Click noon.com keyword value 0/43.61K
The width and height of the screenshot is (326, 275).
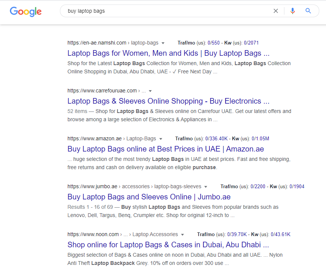click(280, 235)
